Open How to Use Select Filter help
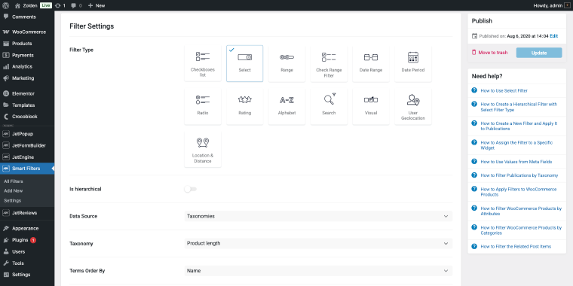Screen dimensions: 573x286 [504, 90]
